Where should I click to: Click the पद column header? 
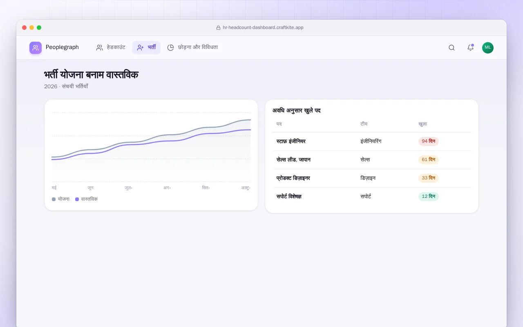click(279, 124)
